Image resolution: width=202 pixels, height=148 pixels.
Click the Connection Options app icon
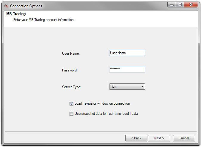tap(6, 6)
